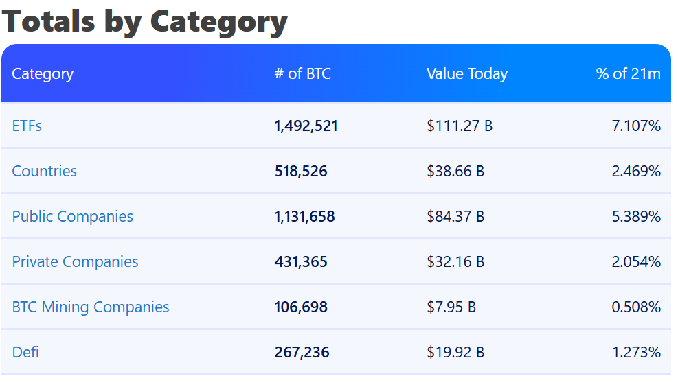The height and width of the screenshot is (387, 678).
Task: Click the Public Companies BTC count 1,131,658
Action: point(304,217)
